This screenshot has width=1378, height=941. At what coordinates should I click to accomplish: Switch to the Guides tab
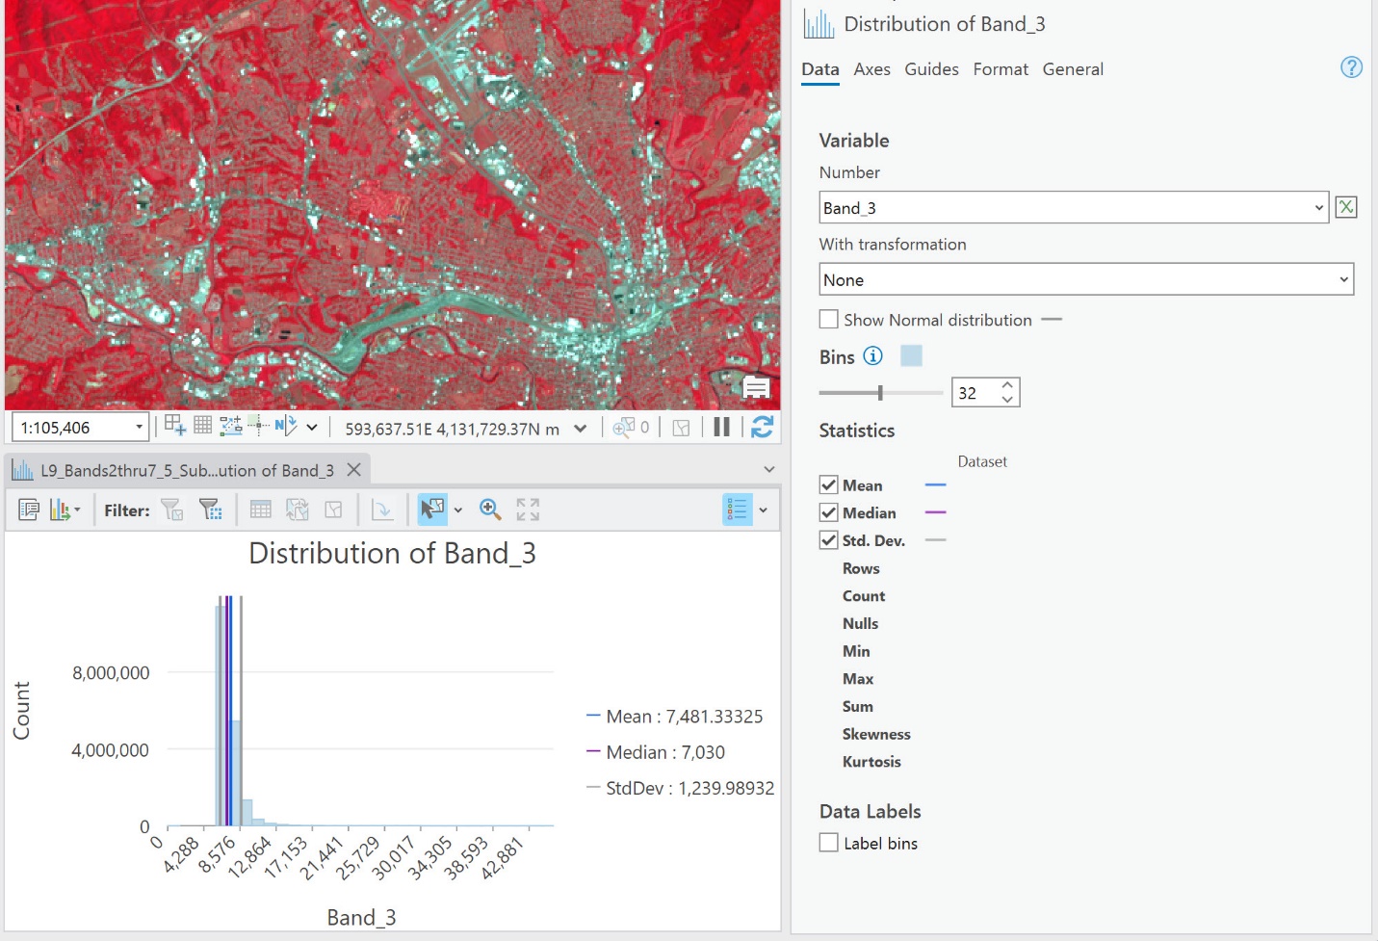(x=931, y=69)
